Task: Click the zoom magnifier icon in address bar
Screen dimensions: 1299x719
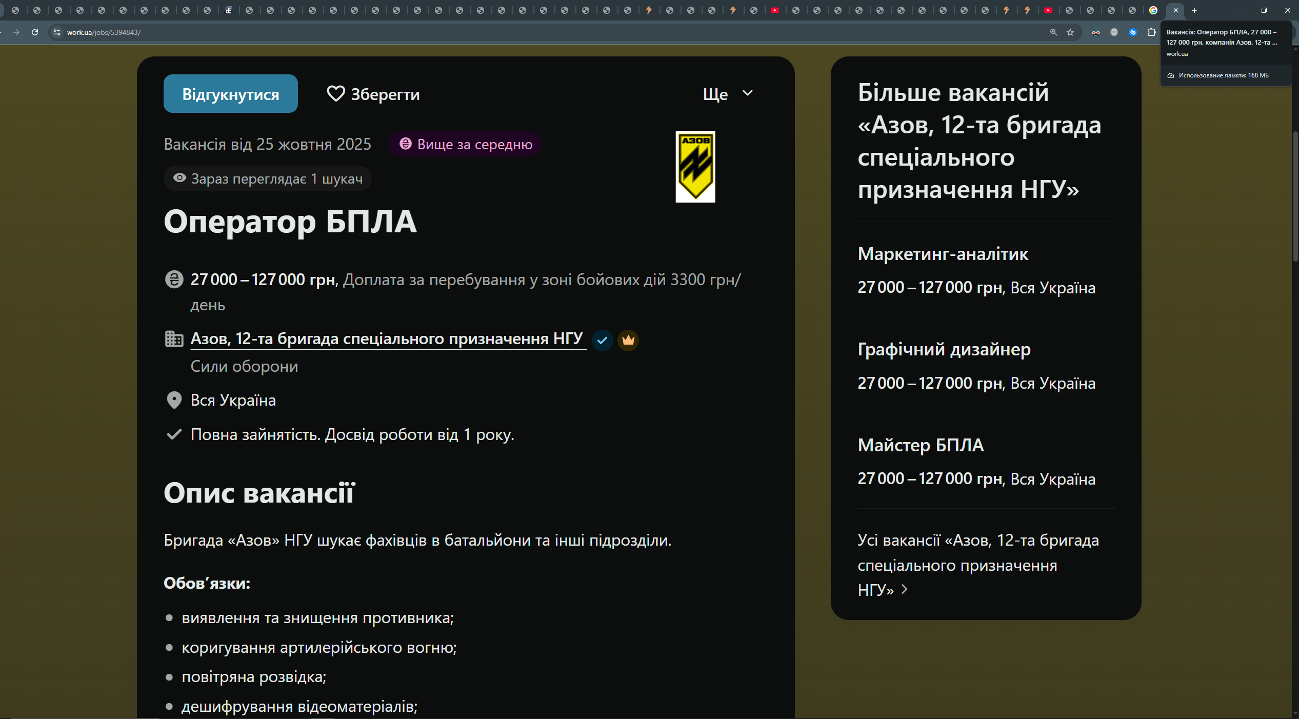Action: pos(1053,32)
